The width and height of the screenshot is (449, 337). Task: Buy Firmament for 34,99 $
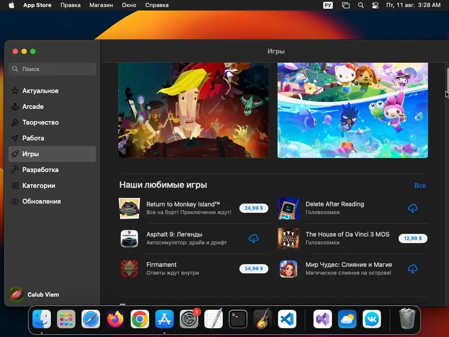pyautogui.click(x=254, y=269)
